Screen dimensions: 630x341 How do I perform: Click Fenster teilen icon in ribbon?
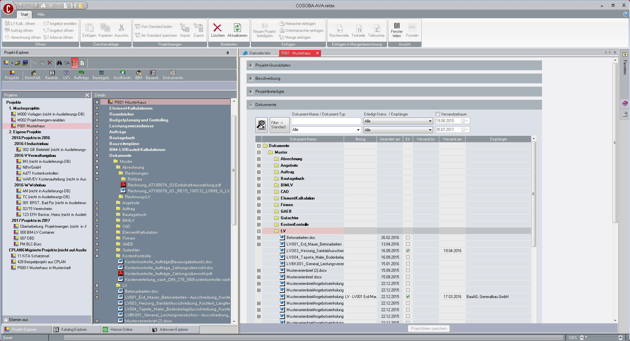(397, 26)
